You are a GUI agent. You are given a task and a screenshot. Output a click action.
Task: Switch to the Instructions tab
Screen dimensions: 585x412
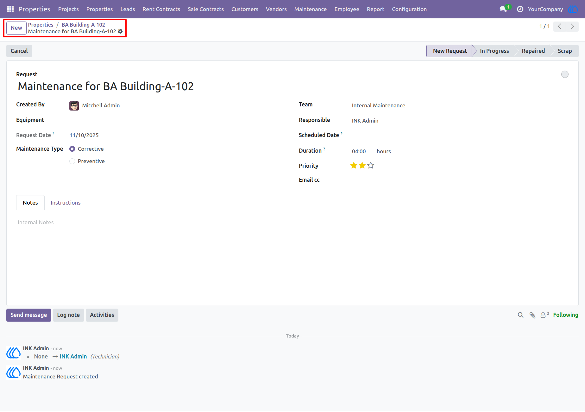click(66, 203)
